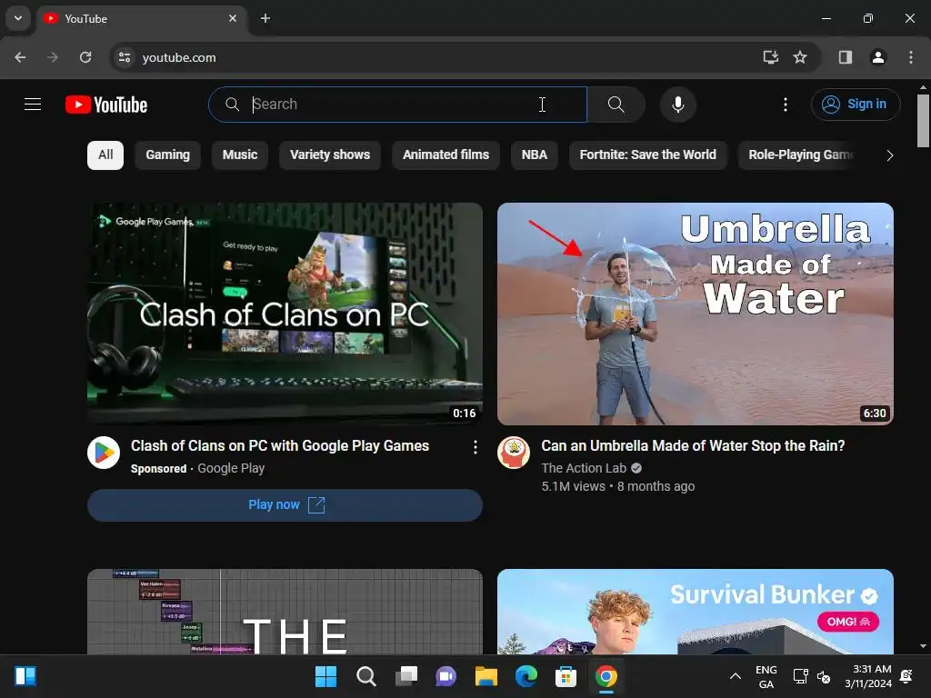Open Chrome profile icon
The height and width of the screenshot is (698, 931).
pyautogui.click(x=877, y=57)
